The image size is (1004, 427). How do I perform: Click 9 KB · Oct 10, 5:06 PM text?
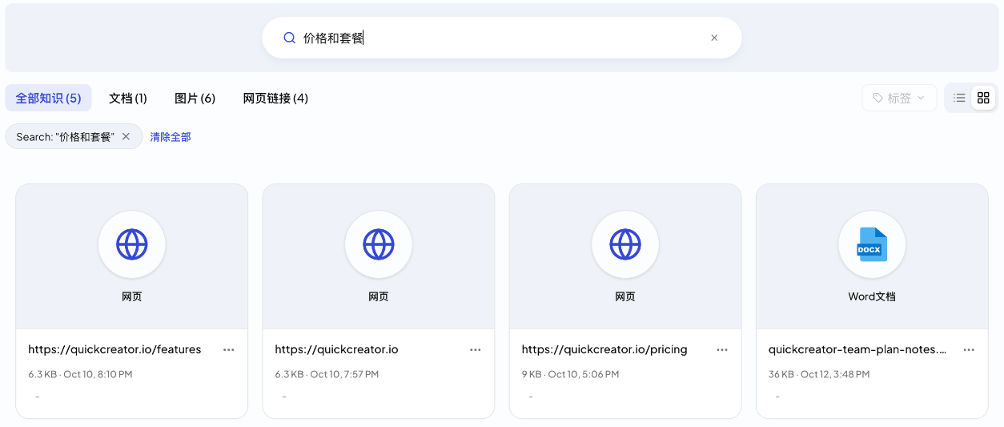click(570, 374)
